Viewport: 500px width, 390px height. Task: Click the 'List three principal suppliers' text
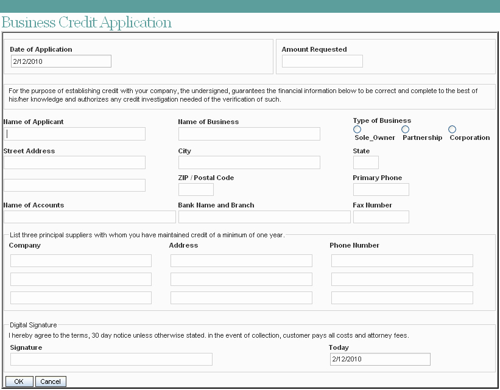[147, 235]
